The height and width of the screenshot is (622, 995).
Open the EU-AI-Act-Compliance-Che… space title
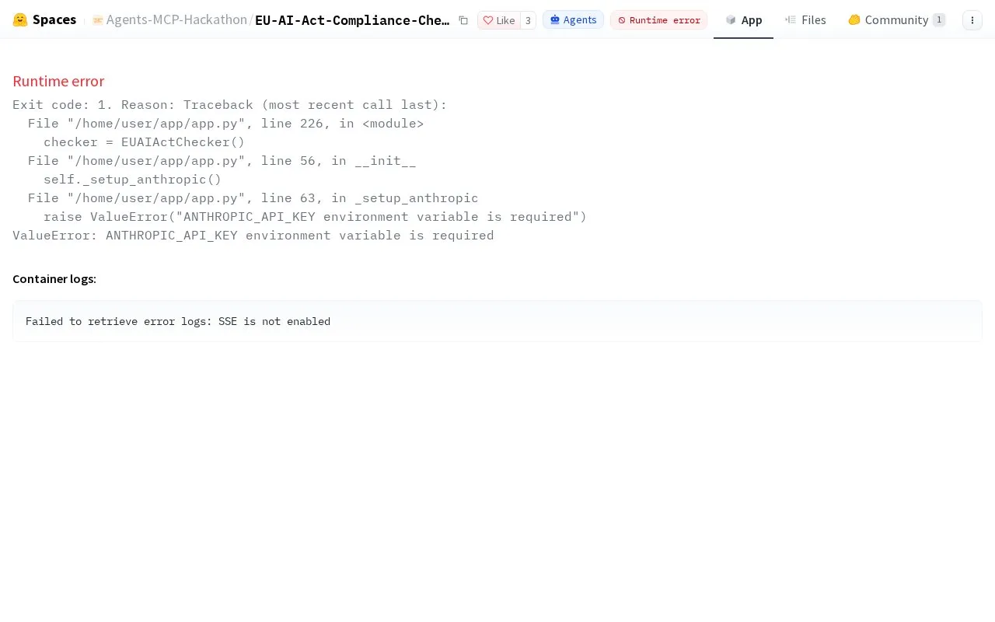pyautogui.click(x=352, y=20)
